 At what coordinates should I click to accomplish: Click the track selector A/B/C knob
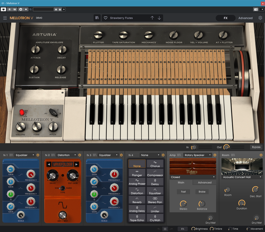pyautogui.click(x=53, y=112)
